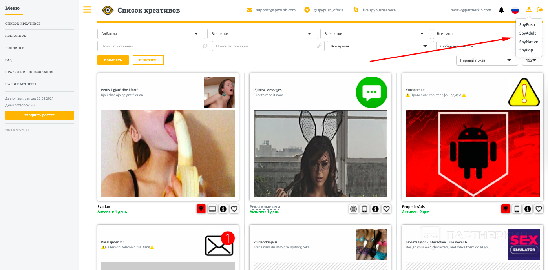
Task: Open the Telegram icon for @spypush_official
Action: click(x=307, y=10)
